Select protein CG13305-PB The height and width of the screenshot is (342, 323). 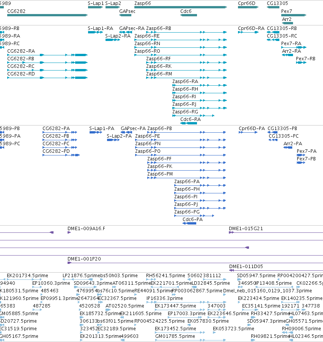(282, 129)
